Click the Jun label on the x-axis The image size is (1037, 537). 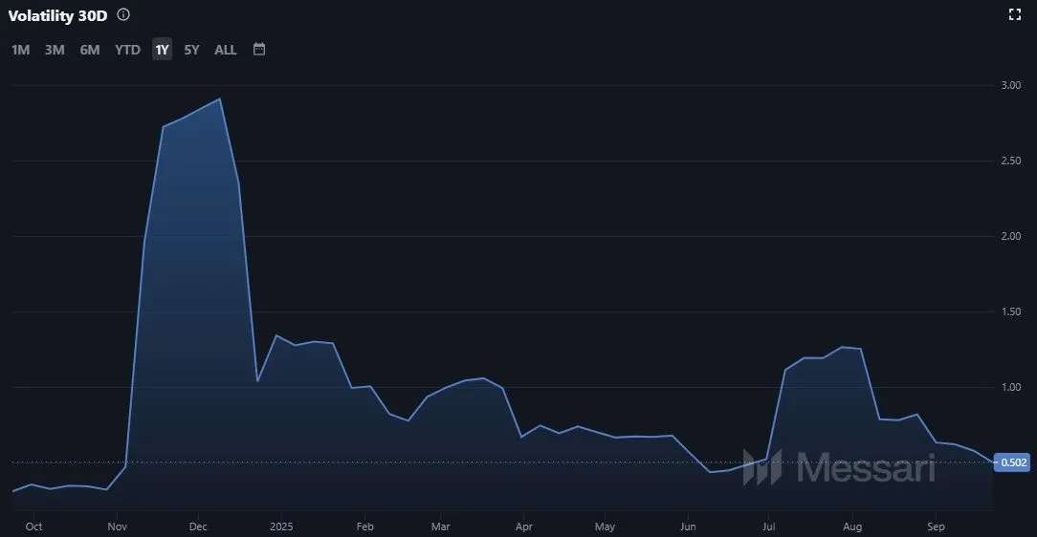point(688,526)
